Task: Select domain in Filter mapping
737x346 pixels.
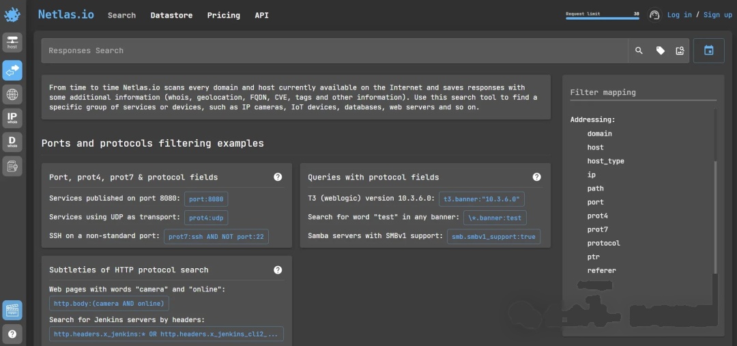Action: point(599,134)
